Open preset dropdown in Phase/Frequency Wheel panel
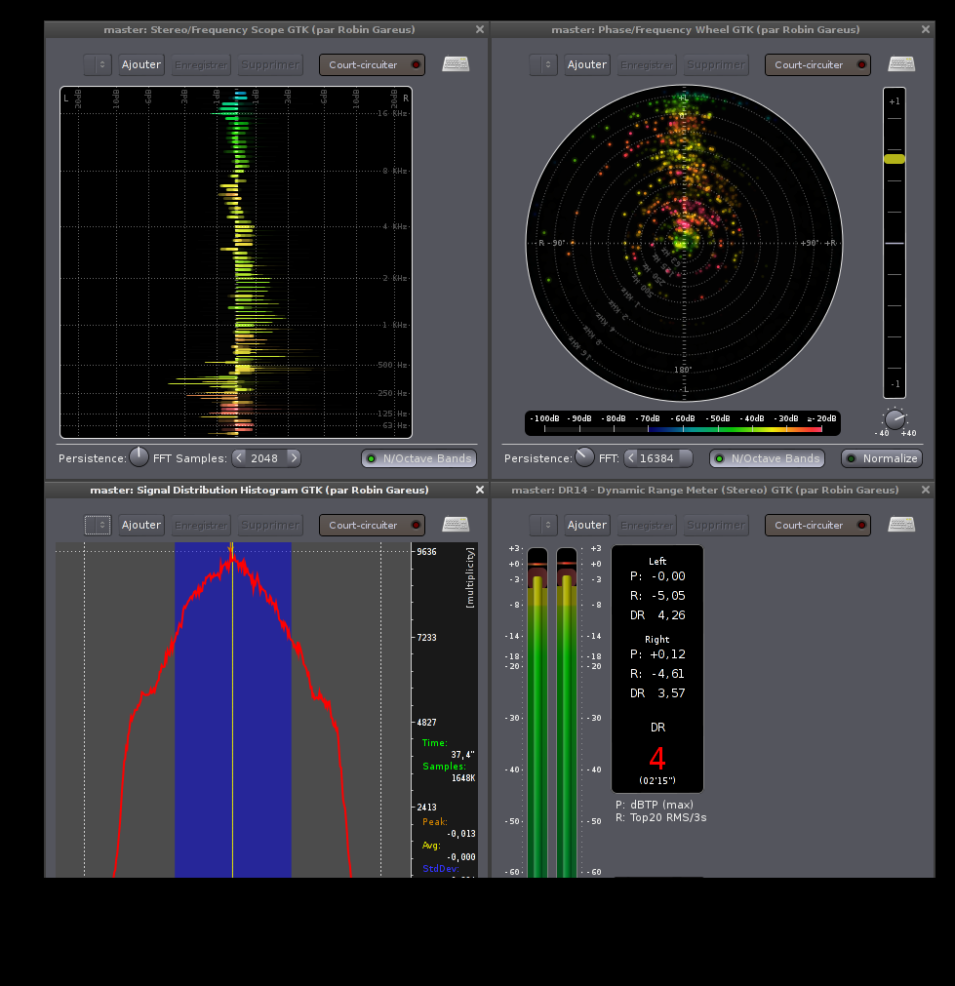This screenshot has width=955, height=986. click(x=543, y=65)
